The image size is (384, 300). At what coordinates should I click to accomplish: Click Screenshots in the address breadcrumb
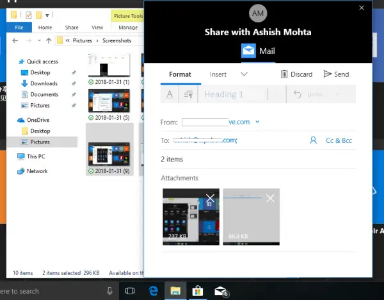tap(117, 40)
